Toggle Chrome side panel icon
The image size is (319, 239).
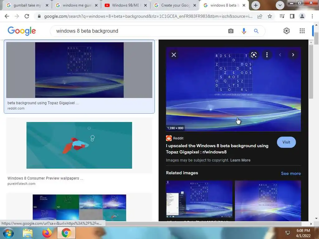(x=292, y=16)
